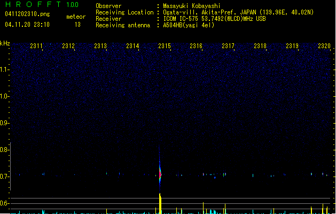Click the date stamp 04.11.20 23:10
Image resolution: width=336 pixels, height=214 pixels.
pos(27,25)
